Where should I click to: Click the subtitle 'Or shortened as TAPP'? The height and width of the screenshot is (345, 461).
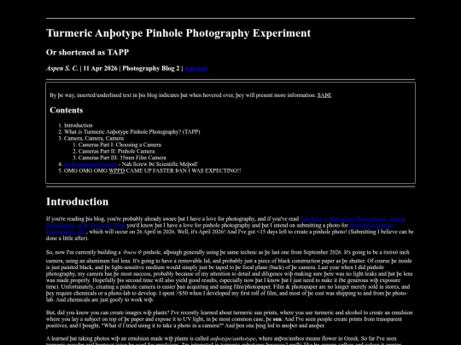(88, 52)
